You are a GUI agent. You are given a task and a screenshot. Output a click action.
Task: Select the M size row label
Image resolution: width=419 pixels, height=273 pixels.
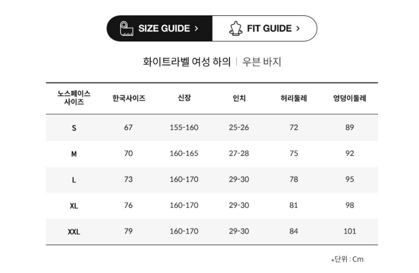[x=74, y=154]
